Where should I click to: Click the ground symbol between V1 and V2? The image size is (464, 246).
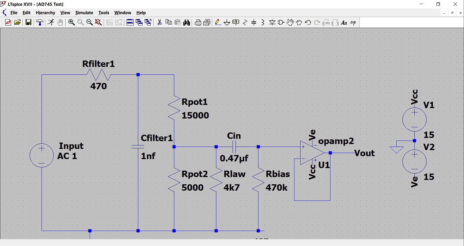pyautogui.click(x=397, y=149)
